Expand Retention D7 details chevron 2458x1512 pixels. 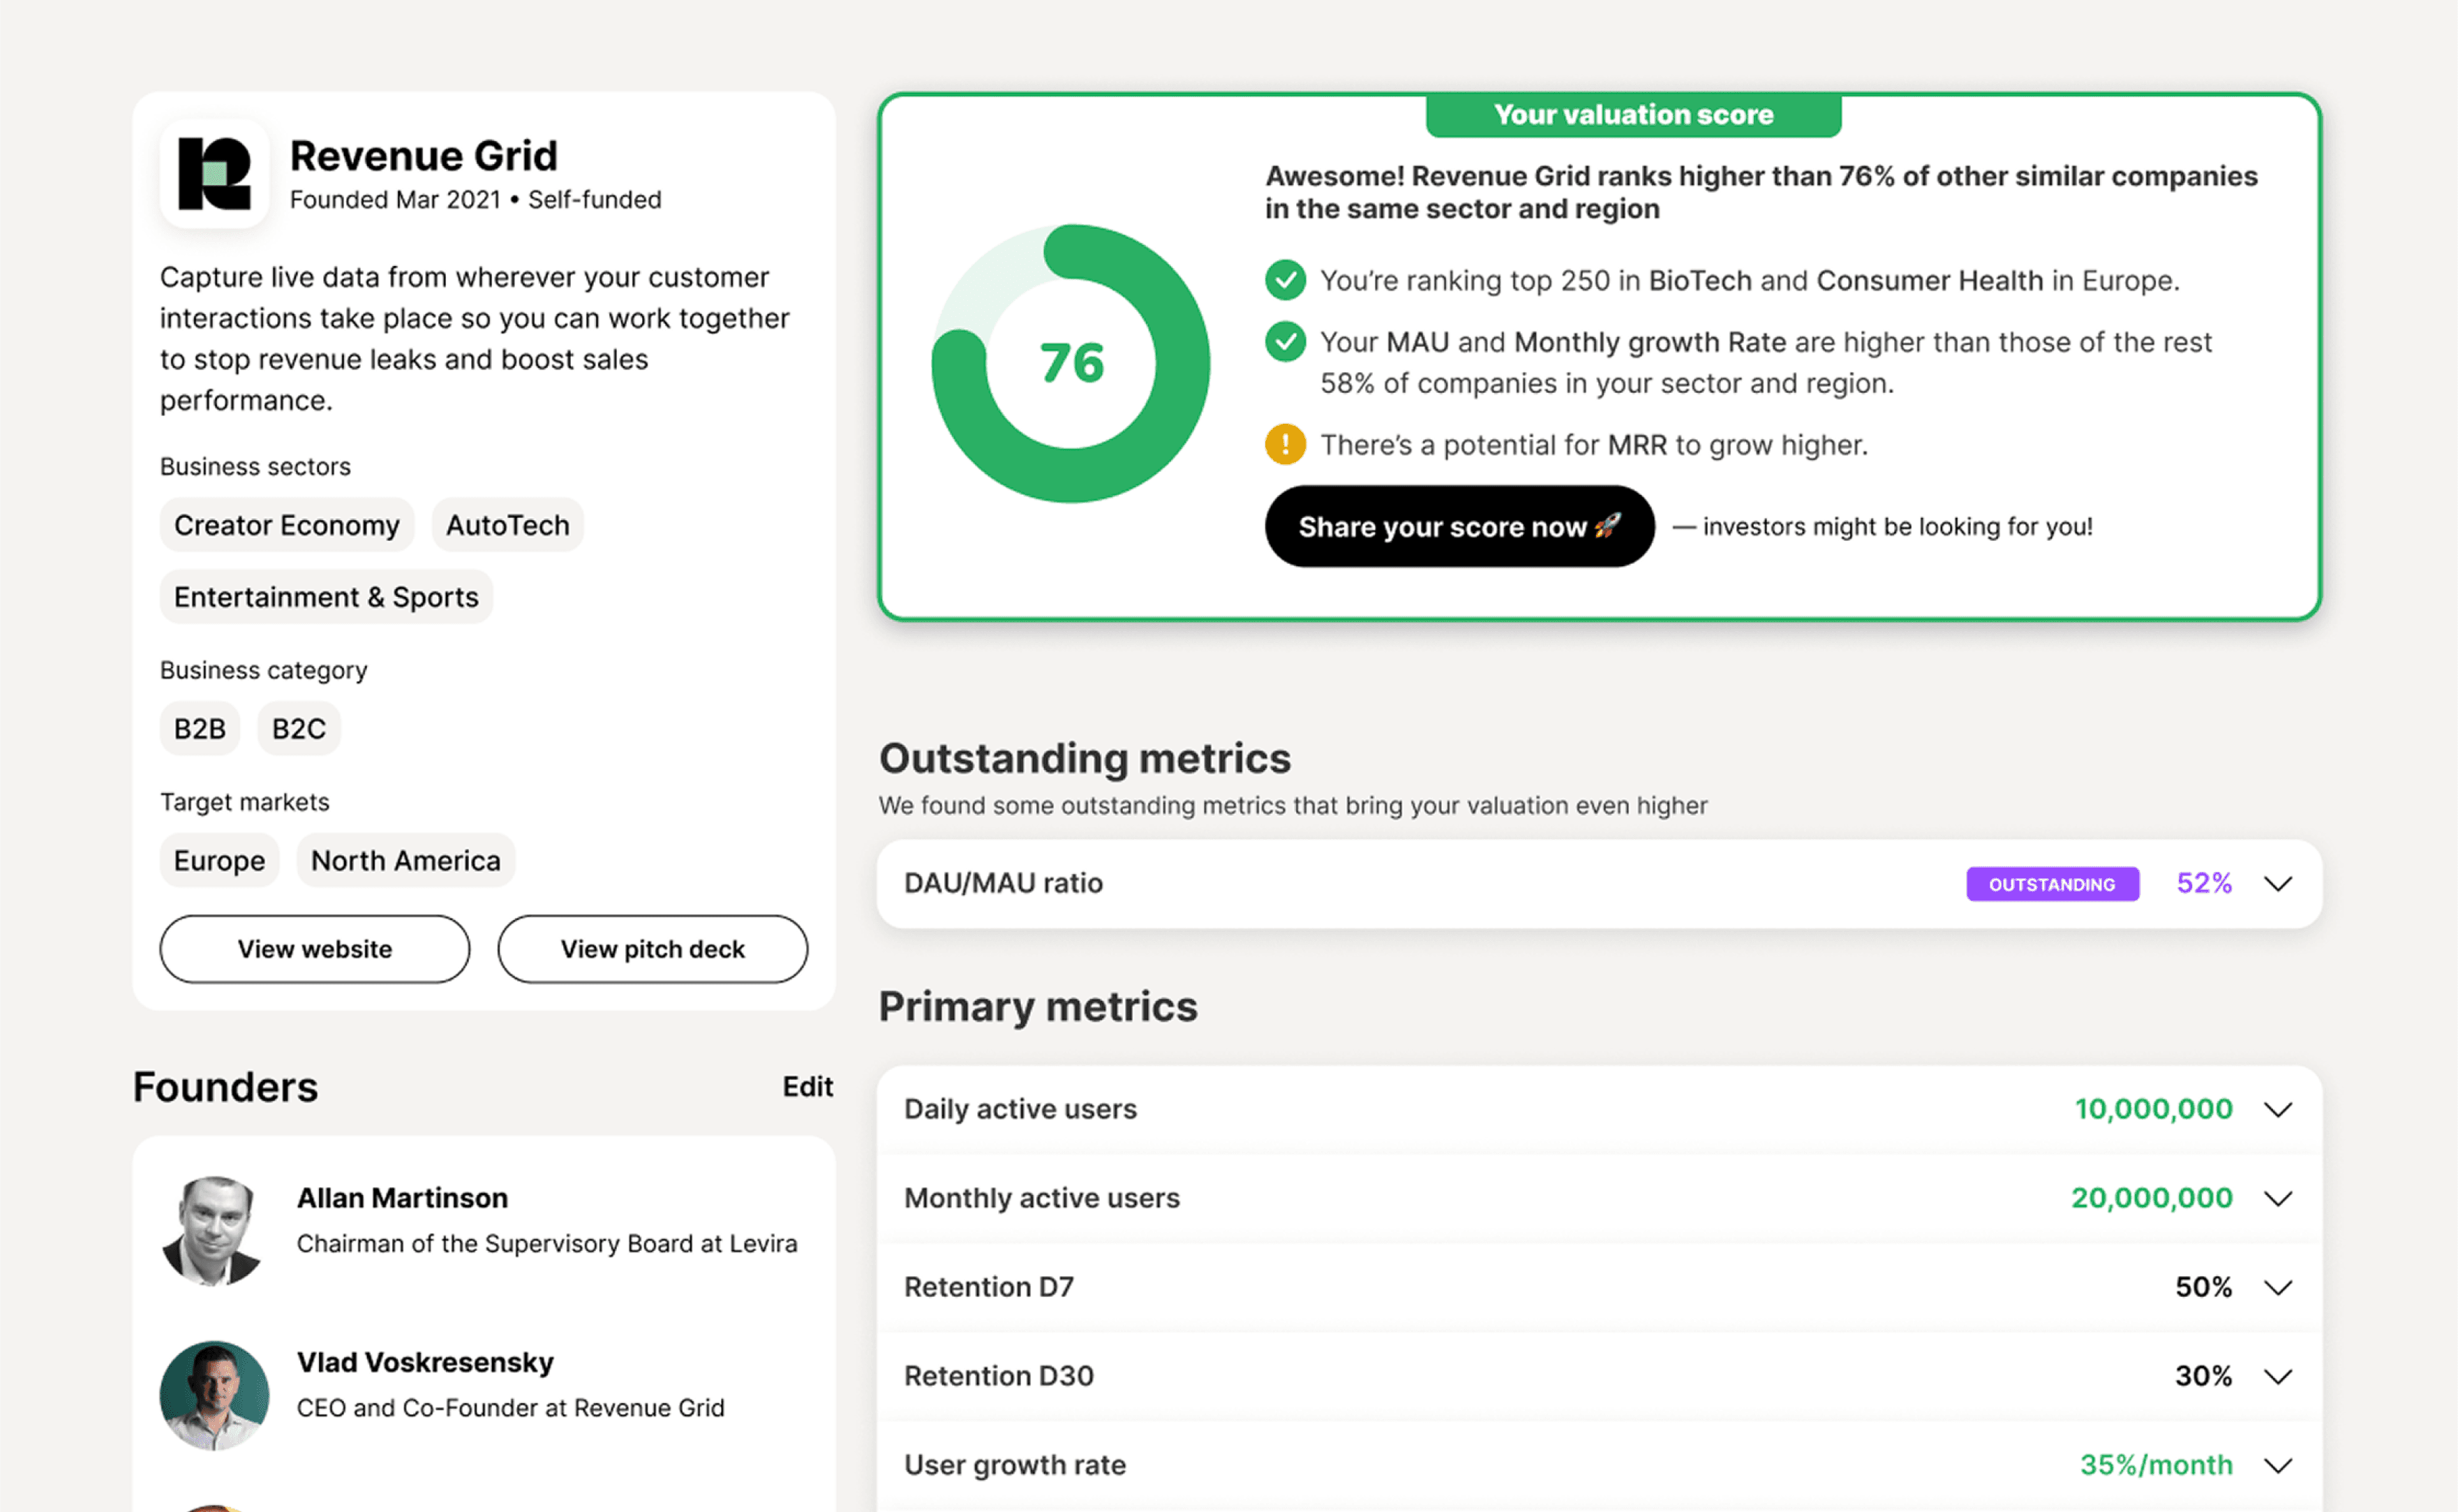coord(2277,1288)
